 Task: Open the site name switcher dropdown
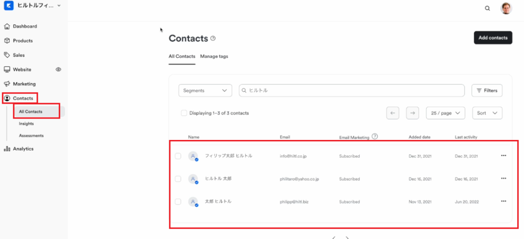39,6
